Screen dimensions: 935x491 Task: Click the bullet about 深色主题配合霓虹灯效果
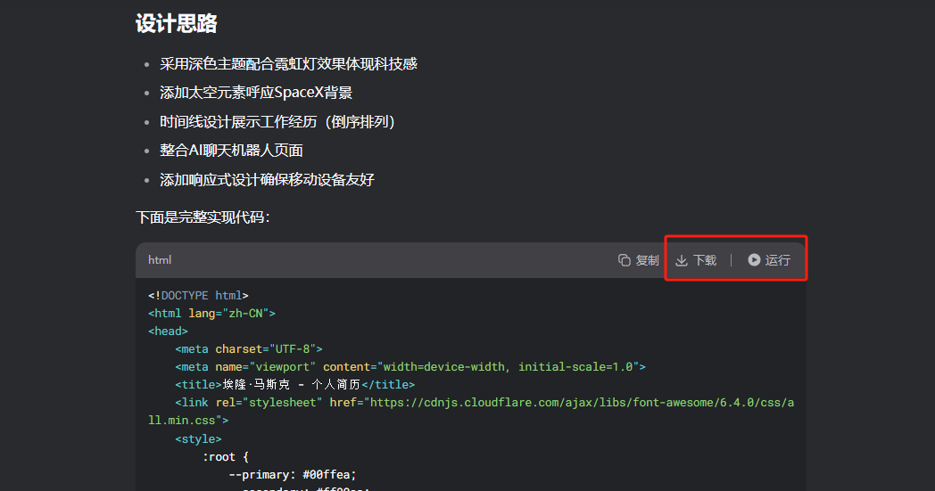click(x=288, y=64)
